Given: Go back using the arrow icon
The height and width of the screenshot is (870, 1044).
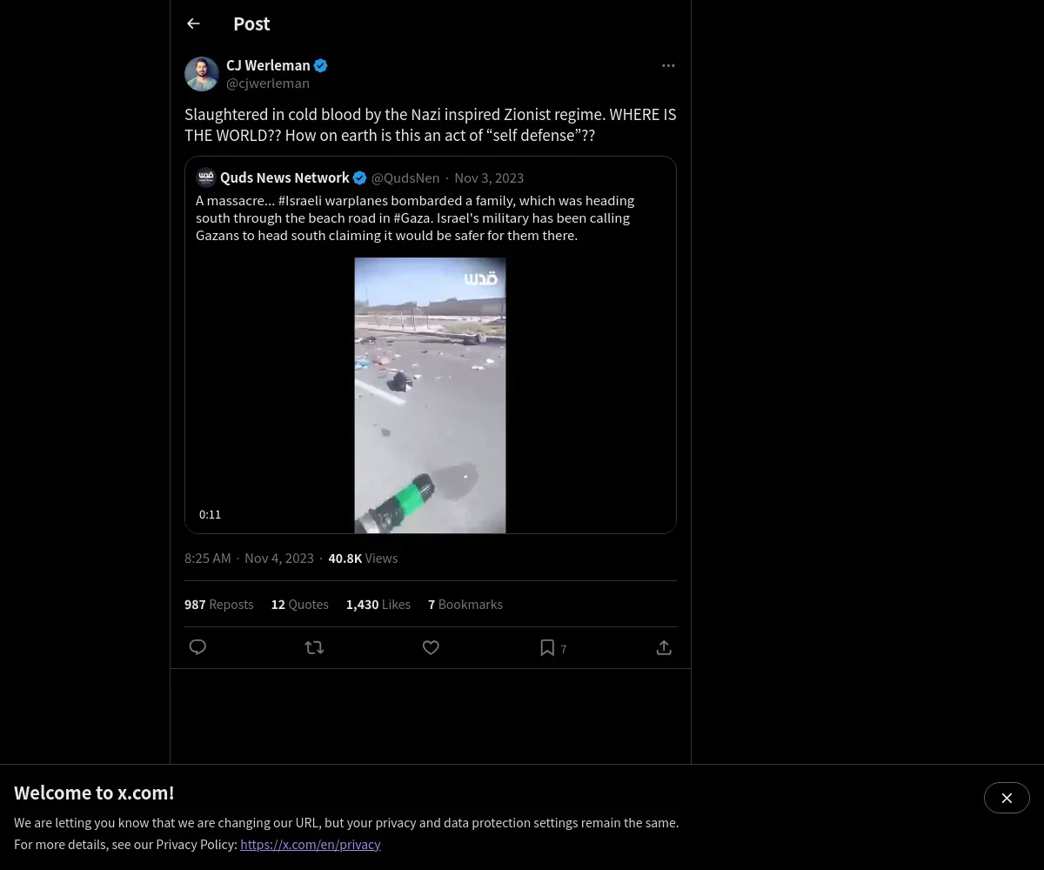Looking at the screenshot, I should coord(193,23).
